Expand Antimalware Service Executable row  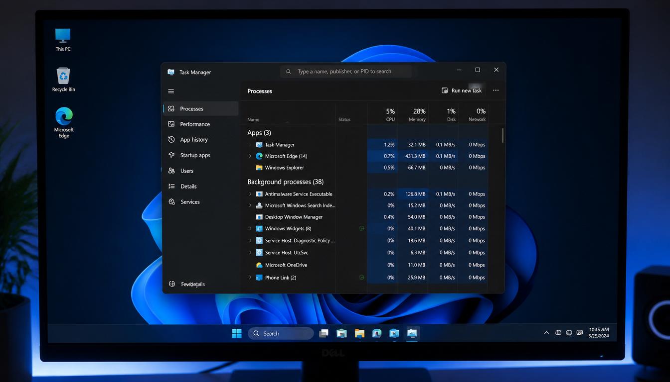pyautogui.click(x=250, y=194)
